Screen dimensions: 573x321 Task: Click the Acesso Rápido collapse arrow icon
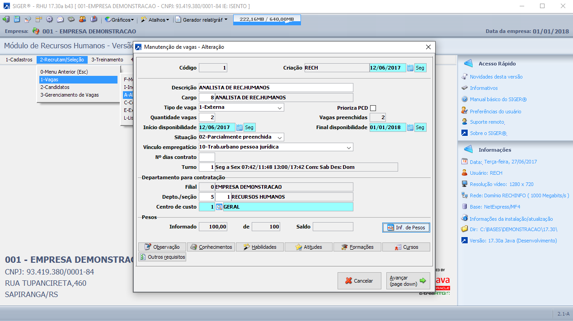[469, 64]
